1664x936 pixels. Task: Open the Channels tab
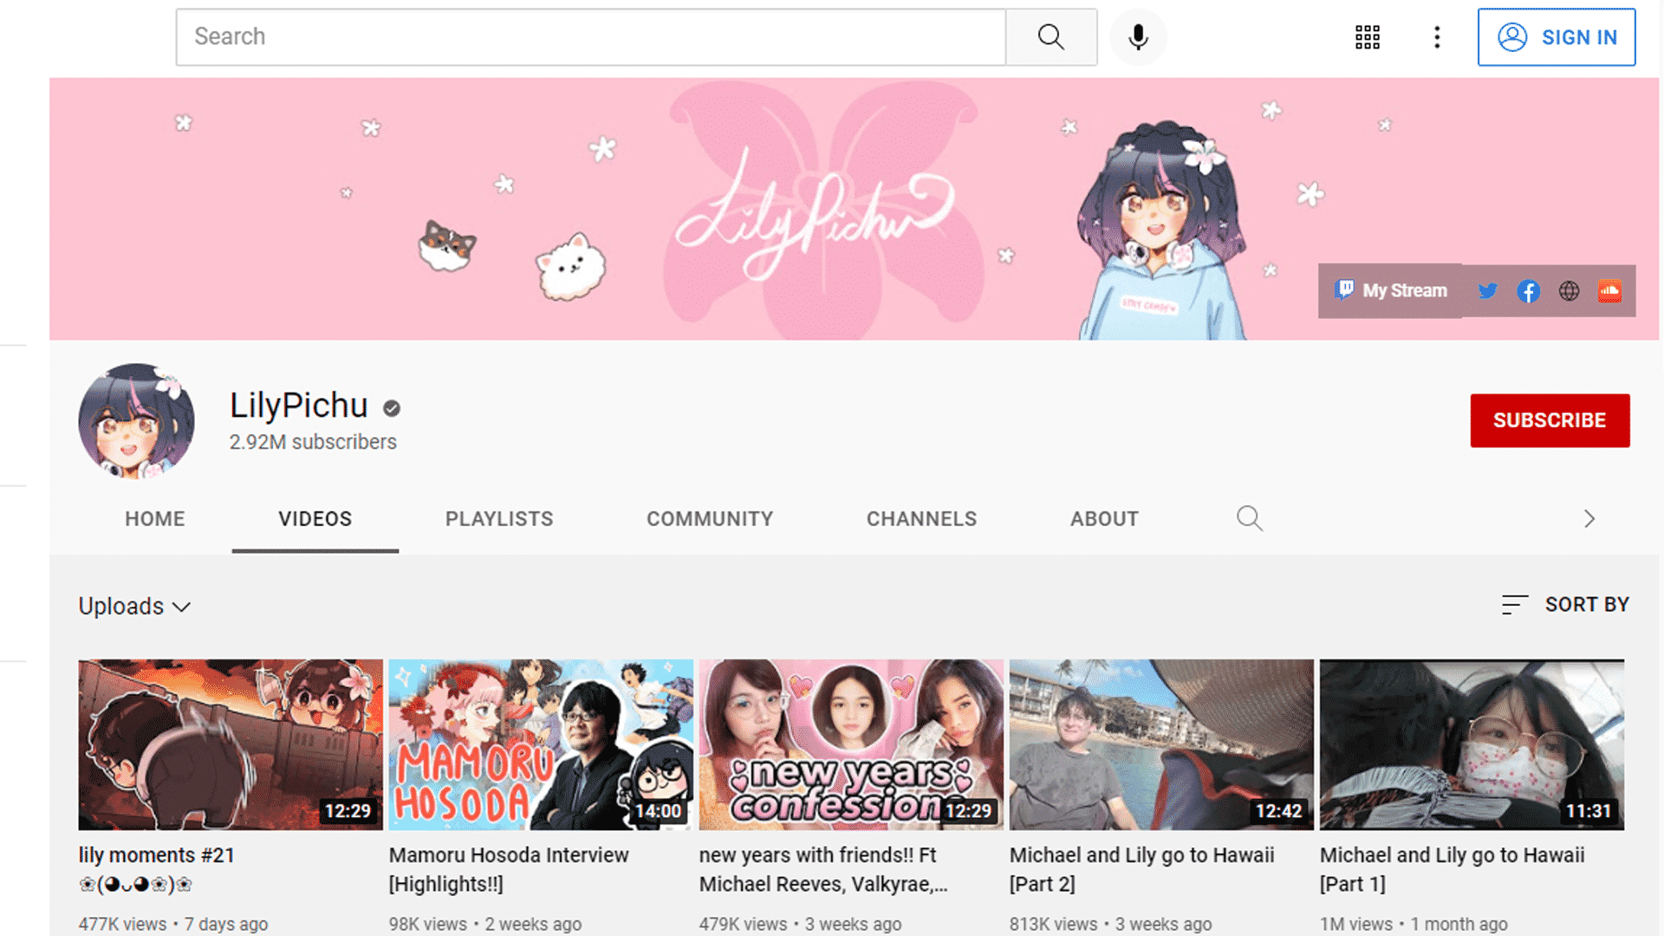click(921, 518)
